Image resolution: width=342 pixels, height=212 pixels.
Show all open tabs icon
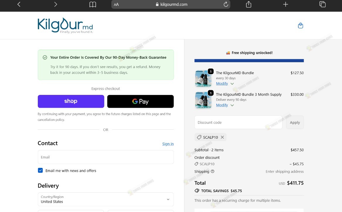pos(322,4)
